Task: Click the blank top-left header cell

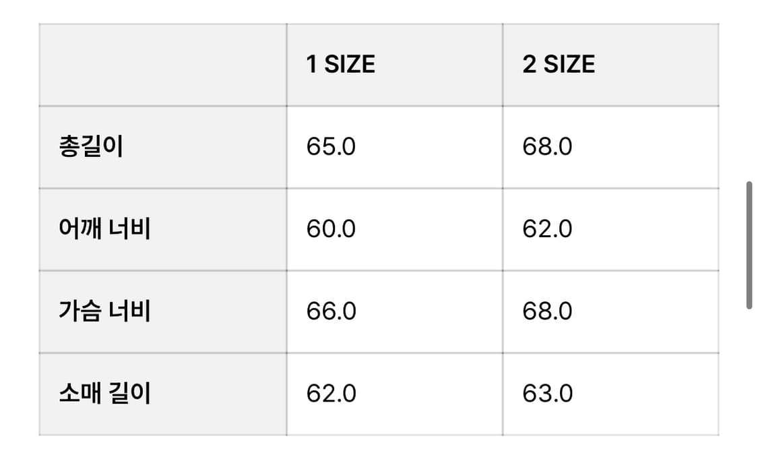Action: tap(162, 65)
